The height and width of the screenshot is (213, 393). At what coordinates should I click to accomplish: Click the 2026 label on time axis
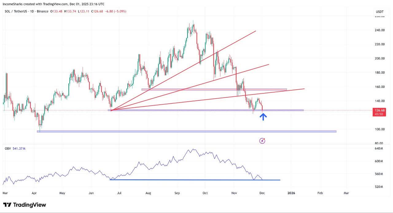(291, 193)
